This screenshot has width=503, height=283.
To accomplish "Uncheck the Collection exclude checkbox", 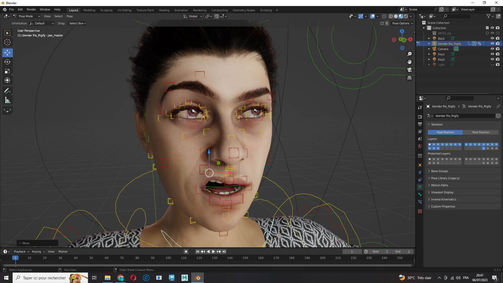I will [x=487, y=28].
